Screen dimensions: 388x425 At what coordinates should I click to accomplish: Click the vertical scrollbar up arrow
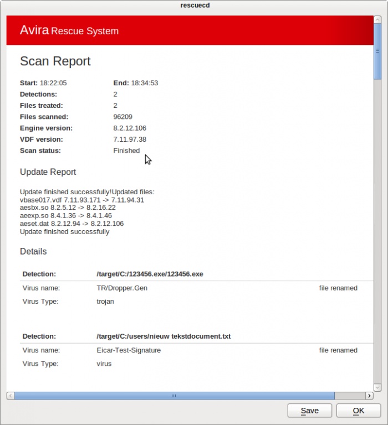pos(377,20)
